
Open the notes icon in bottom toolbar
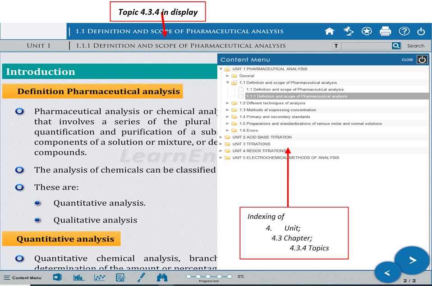point(120,277)
